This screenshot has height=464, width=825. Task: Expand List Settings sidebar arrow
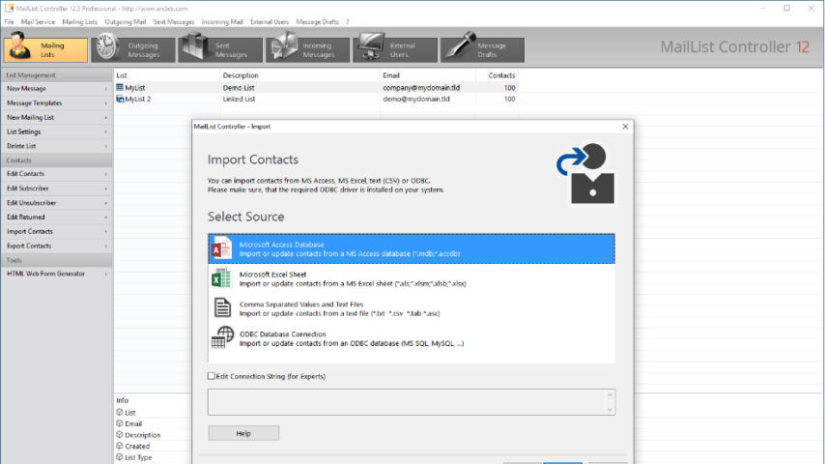click(x=105, y=132)
